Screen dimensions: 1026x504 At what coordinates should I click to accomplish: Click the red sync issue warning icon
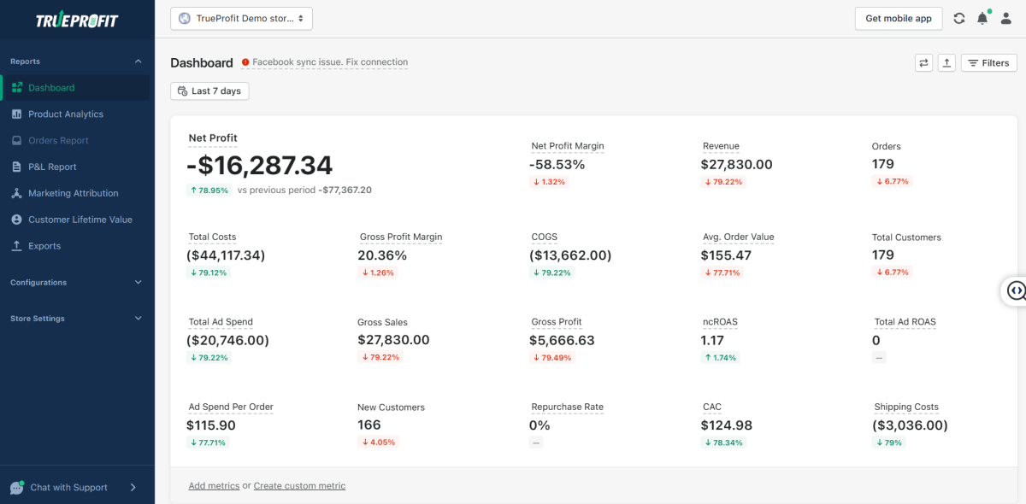[245, 62]
